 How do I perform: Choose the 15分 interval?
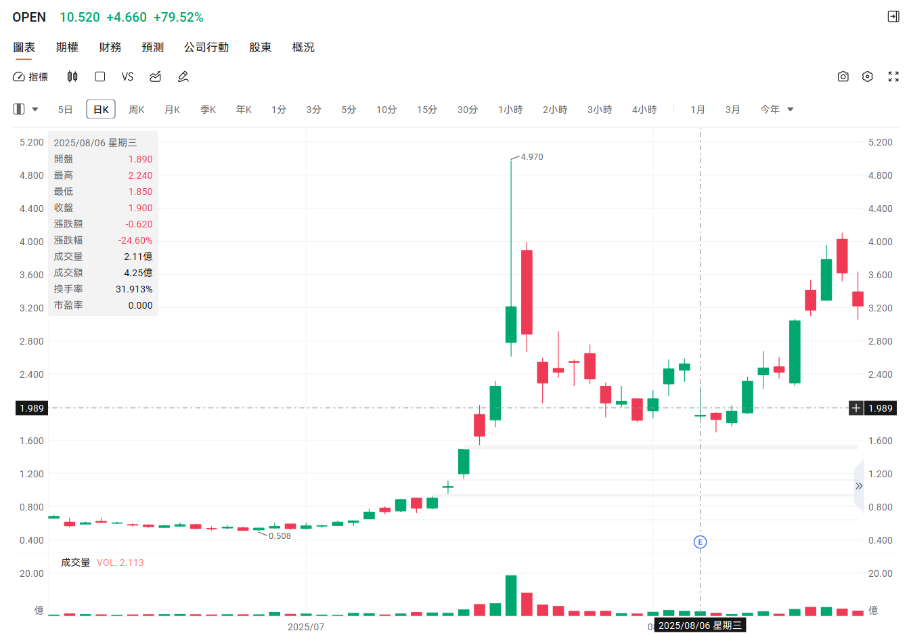426,110
